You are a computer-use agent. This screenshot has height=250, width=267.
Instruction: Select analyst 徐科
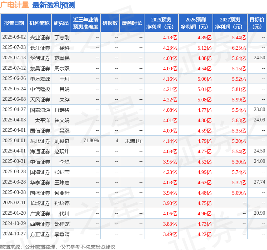point(65,48)
